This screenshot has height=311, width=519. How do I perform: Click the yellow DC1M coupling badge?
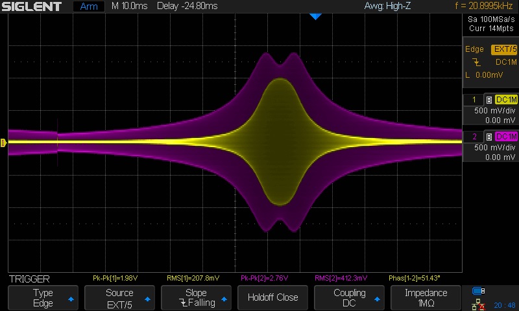506,100
